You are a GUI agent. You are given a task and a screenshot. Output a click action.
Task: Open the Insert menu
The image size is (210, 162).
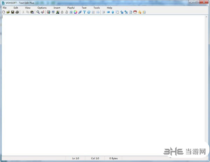tap(57, 8)
